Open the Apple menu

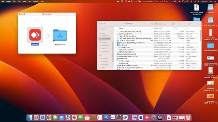pyautogui.click(x=3, y=1)
